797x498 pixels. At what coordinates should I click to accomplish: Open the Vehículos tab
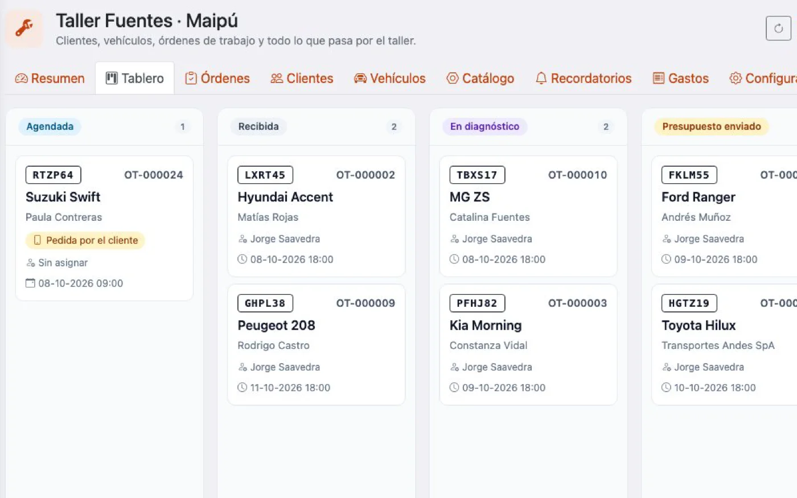[390, 78]
